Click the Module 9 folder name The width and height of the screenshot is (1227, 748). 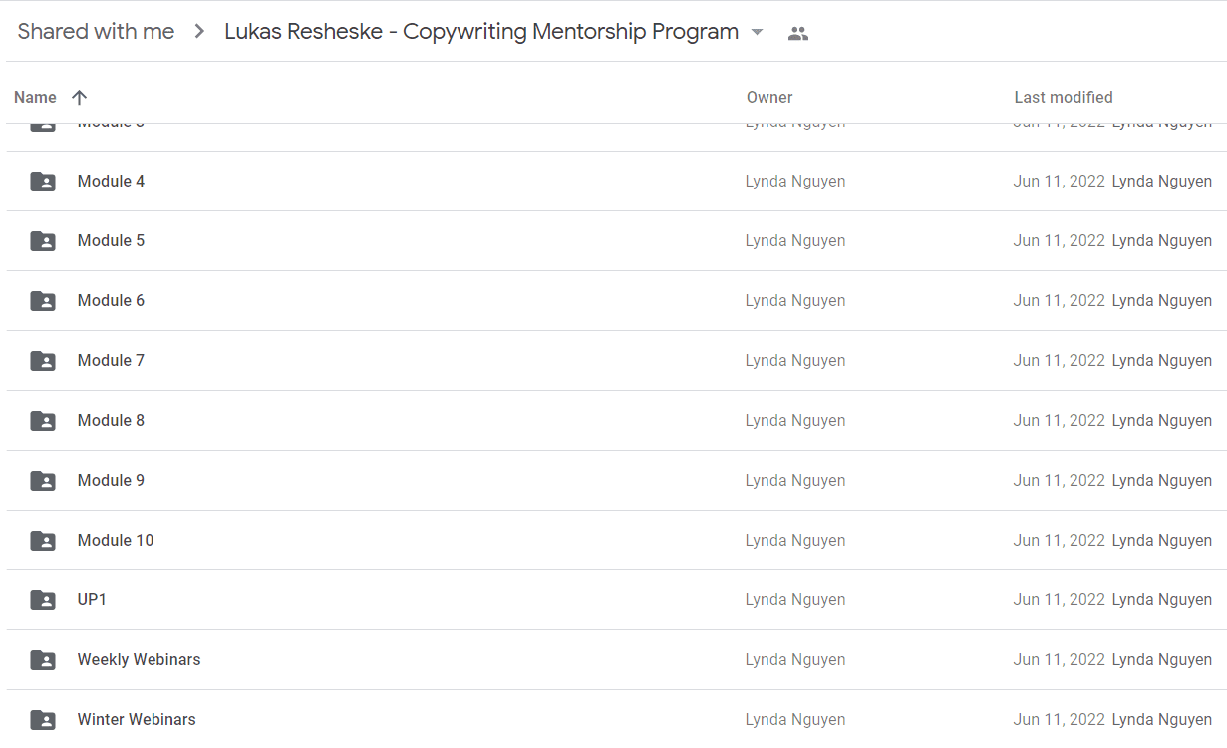pos(111,480)
